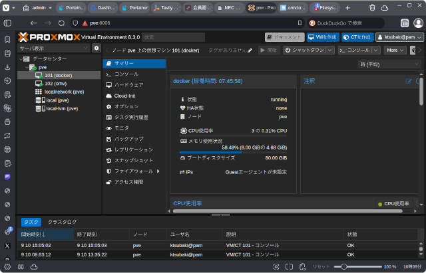Select local-lvm (pve) storage in tree

click(59, 108)
